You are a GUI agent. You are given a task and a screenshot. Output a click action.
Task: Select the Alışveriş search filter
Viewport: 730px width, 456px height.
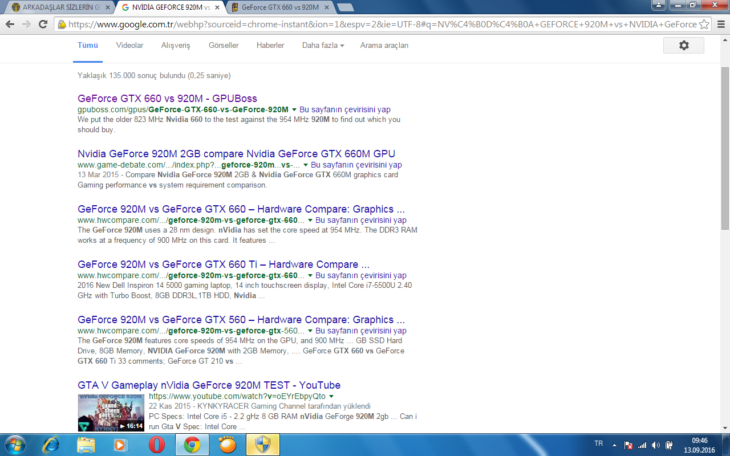176,46
